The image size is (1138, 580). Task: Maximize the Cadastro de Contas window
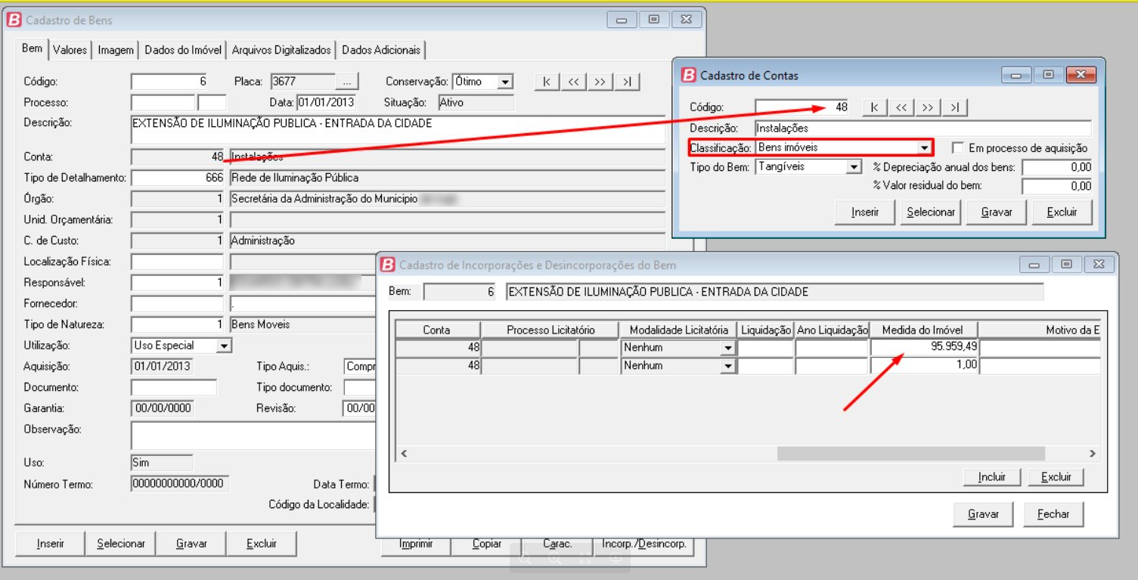coord(1048,75)
